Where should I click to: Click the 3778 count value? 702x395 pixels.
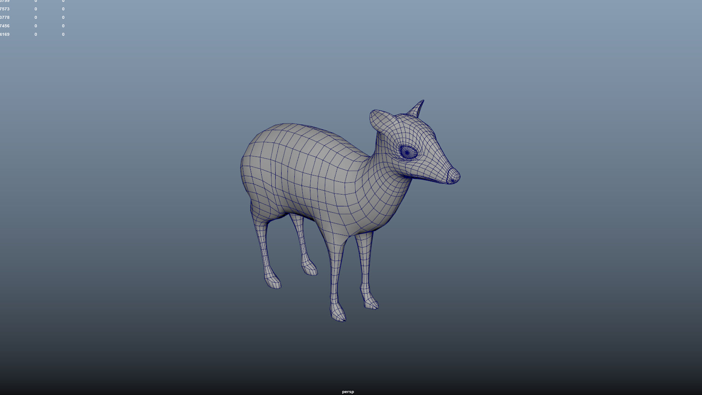(x=5, y=18)
